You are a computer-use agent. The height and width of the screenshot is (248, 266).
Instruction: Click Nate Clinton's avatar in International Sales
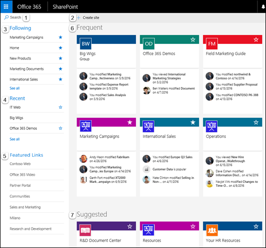(146, 180)
